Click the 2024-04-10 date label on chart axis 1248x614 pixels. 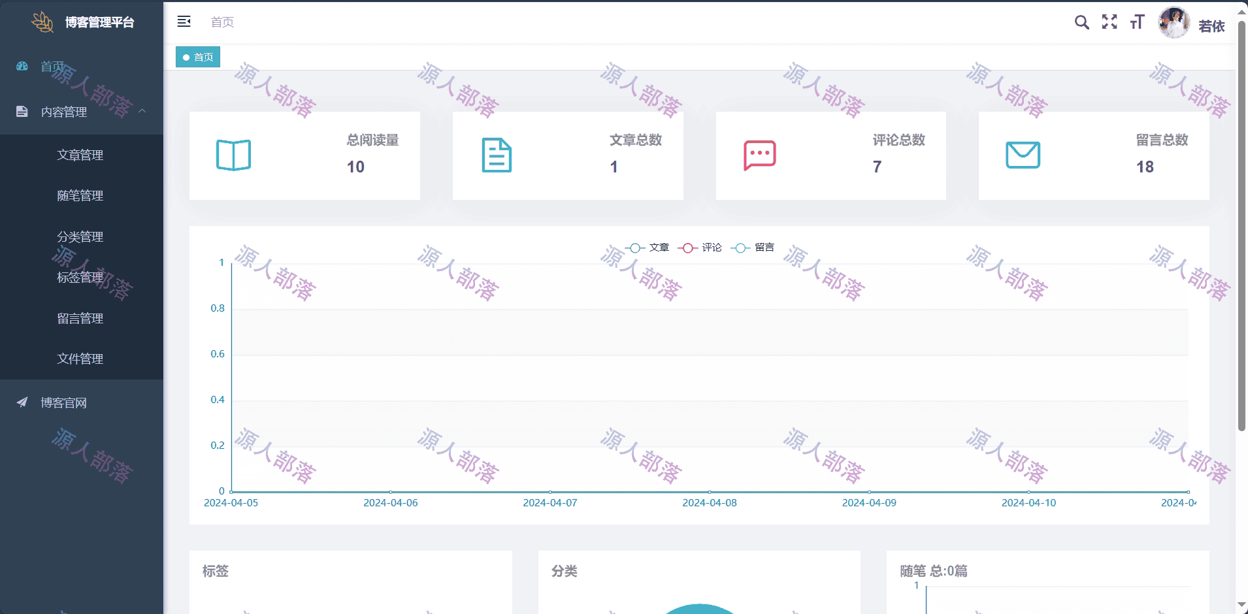(1028, 503)
